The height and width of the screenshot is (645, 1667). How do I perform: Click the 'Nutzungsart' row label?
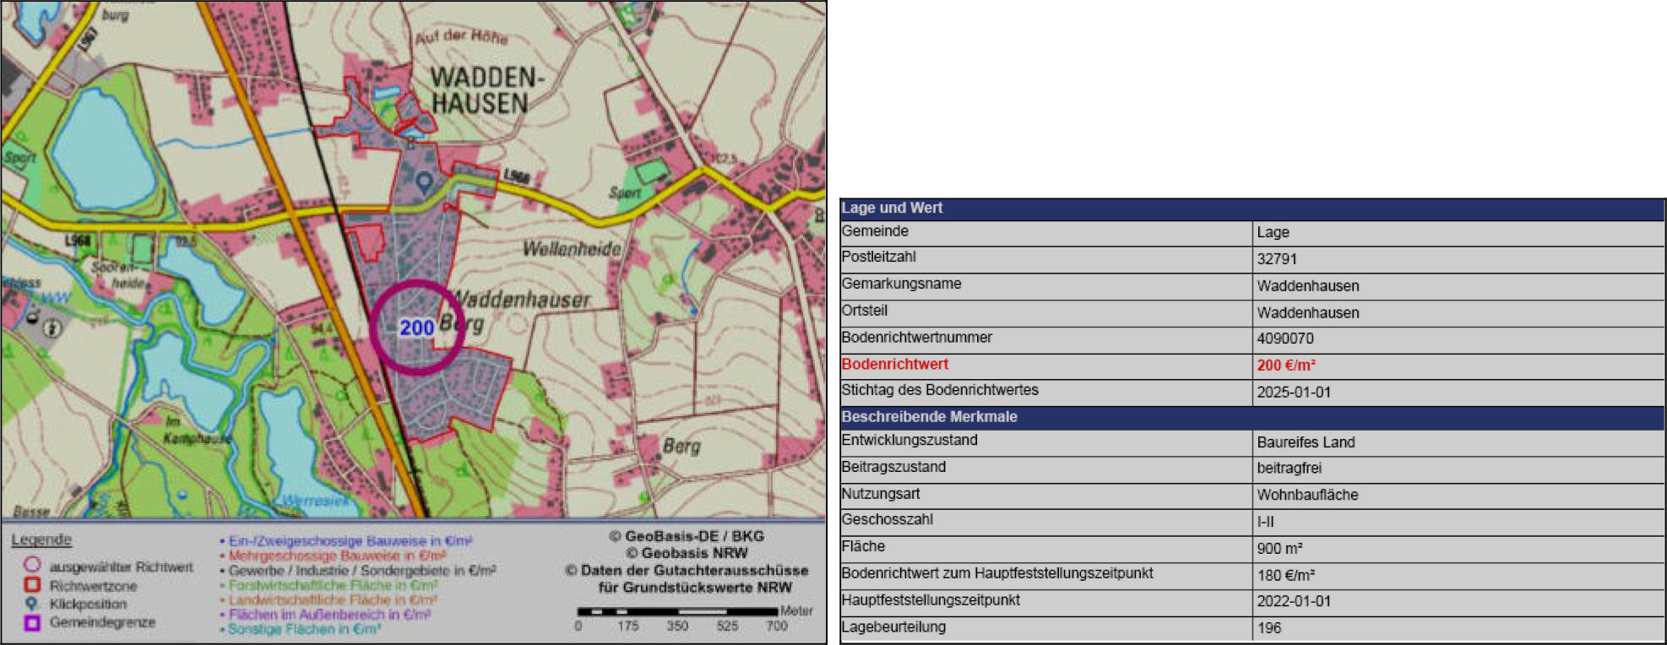tap(881, 494)
